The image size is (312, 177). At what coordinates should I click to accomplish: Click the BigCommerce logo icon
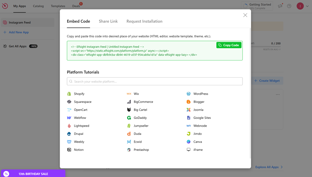pyautogui.click(x=129, y=102)
